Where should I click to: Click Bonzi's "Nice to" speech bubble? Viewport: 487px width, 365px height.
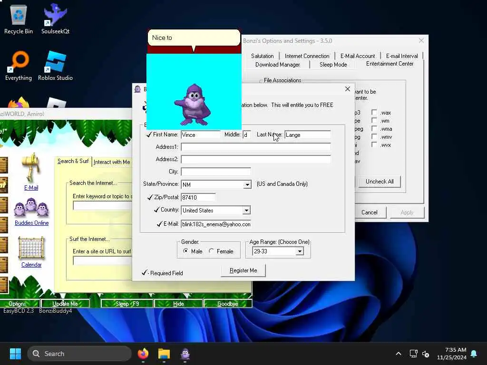[194, 38]
